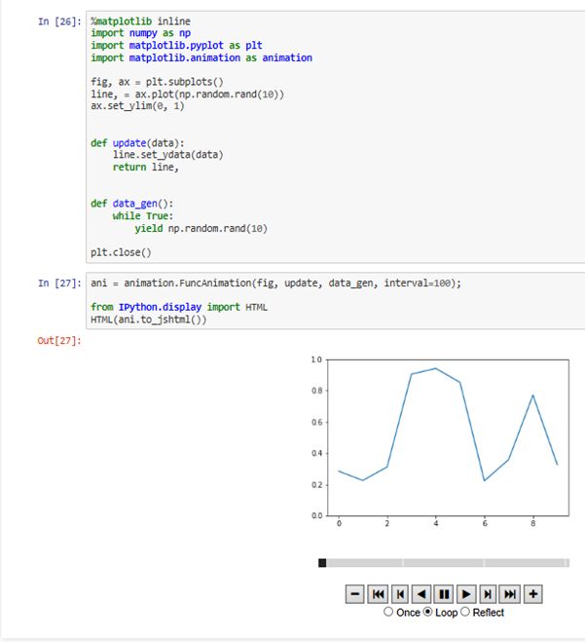
Task: Select the Once playback mode
Action: [388, 612]
